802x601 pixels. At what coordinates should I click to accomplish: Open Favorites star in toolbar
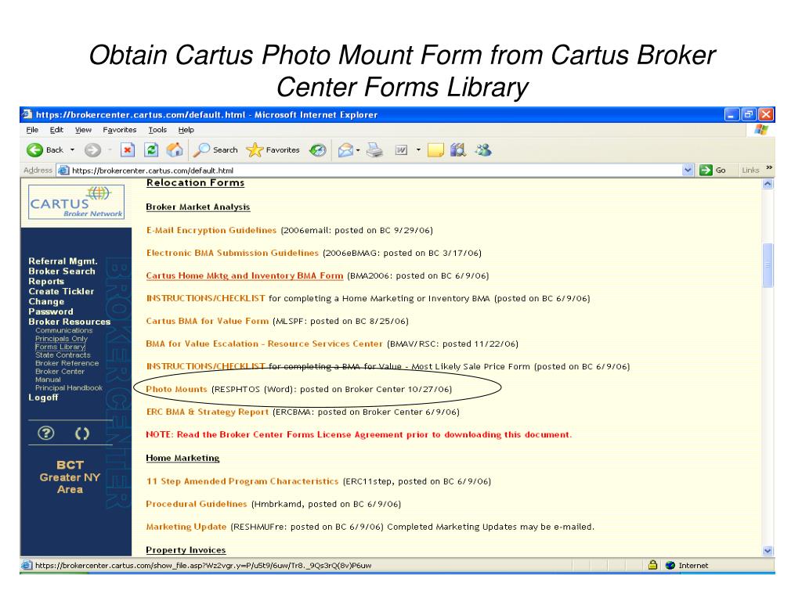click(x=255, y=149)
